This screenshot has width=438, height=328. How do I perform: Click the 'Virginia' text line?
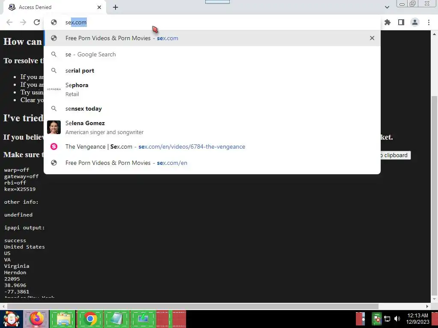[x=17, y=266]
